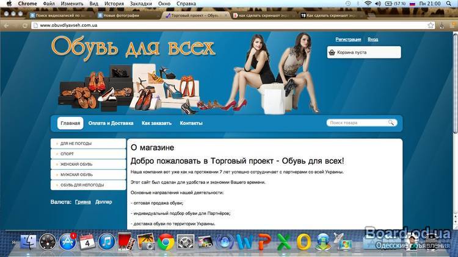Select Гривна as the currency
The width and height of the screenshot is (458, 257).
pos(84,201)
